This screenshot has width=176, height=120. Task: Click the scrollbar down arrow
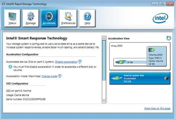point(104,101)
